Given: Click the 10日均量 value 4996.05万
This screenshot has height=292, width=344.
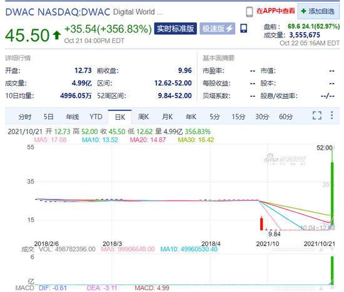Looking at the screenshot, I should pos(76,95).
